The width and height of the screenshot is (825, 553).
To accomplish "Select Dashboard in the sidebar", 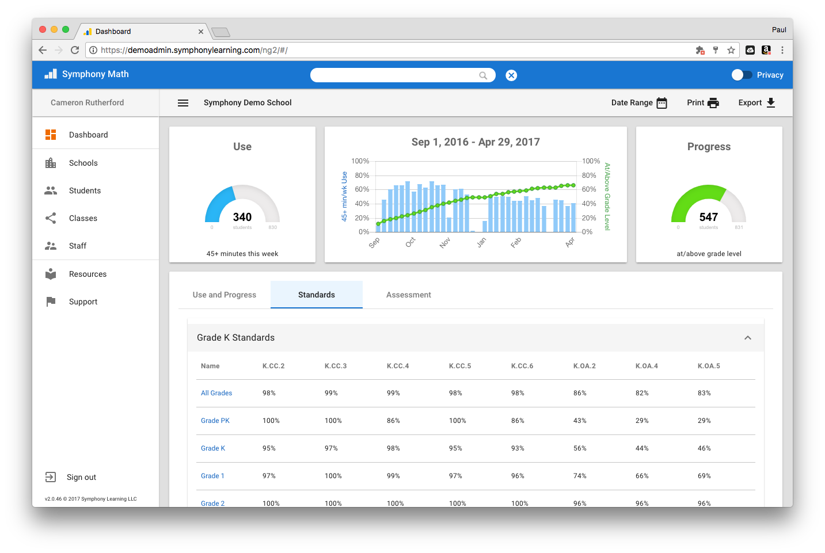I will pyautogui.click(x=89, y=135).
